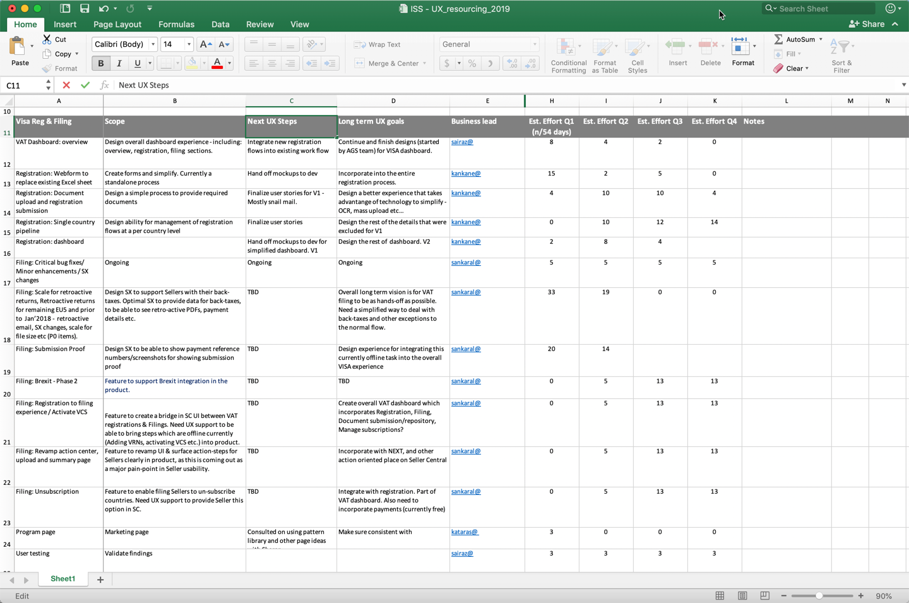Viewport: 909px width, 603px height.
Task: Confirm the entry with the green checkmark
Action: point(85,85)
